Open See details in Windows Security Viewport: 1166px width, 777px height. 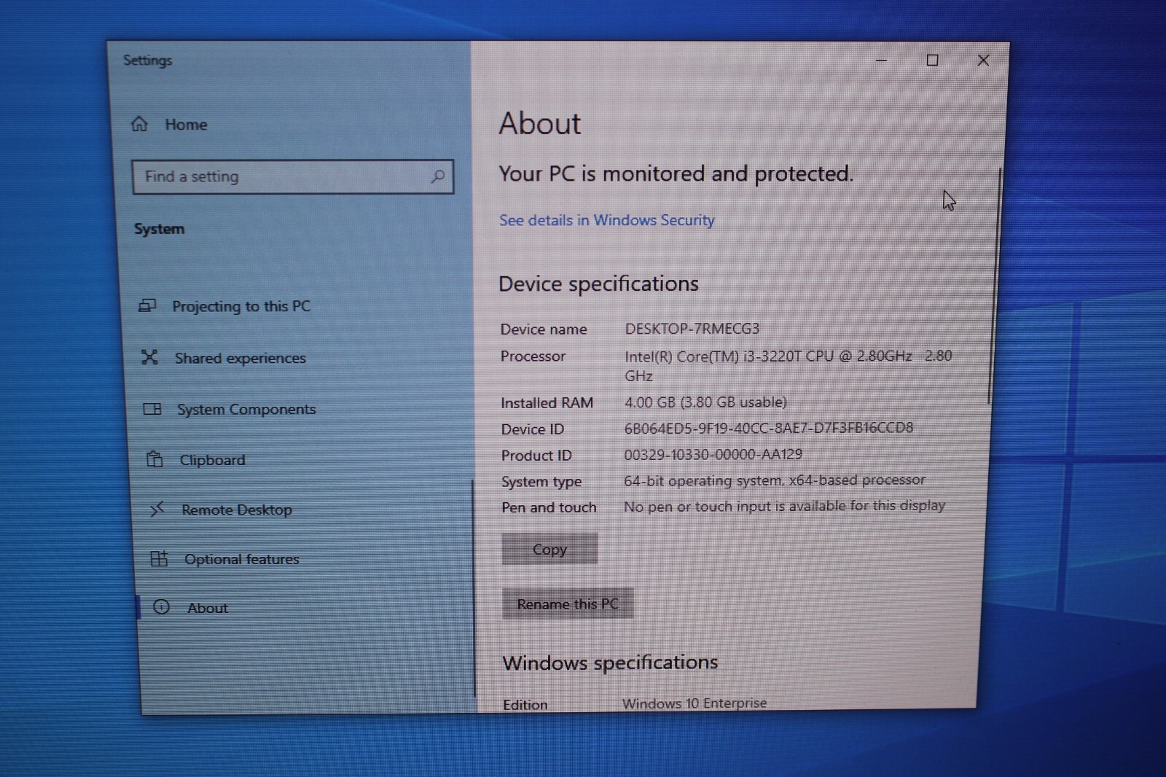click(x=607, y=220)
